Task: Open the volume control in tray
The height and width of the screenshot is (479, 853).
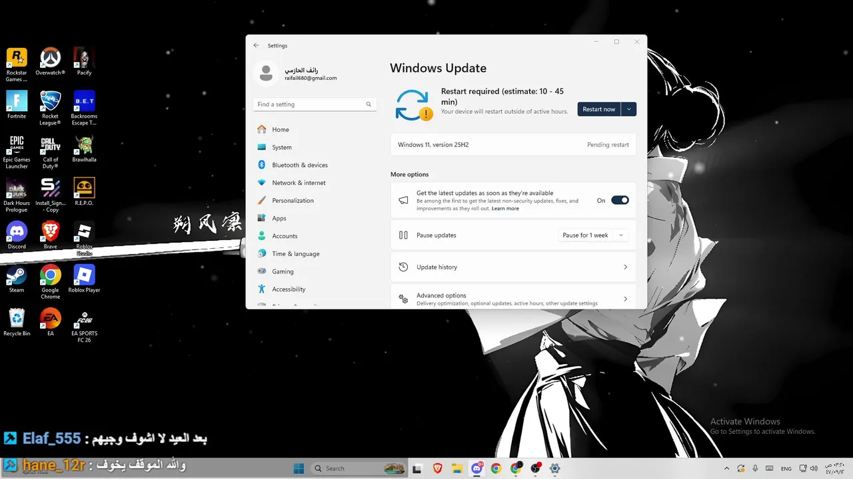Action: tap(814, 468)
